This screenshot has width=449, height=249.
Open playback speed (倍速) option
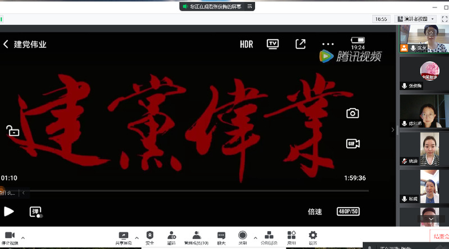315,211
